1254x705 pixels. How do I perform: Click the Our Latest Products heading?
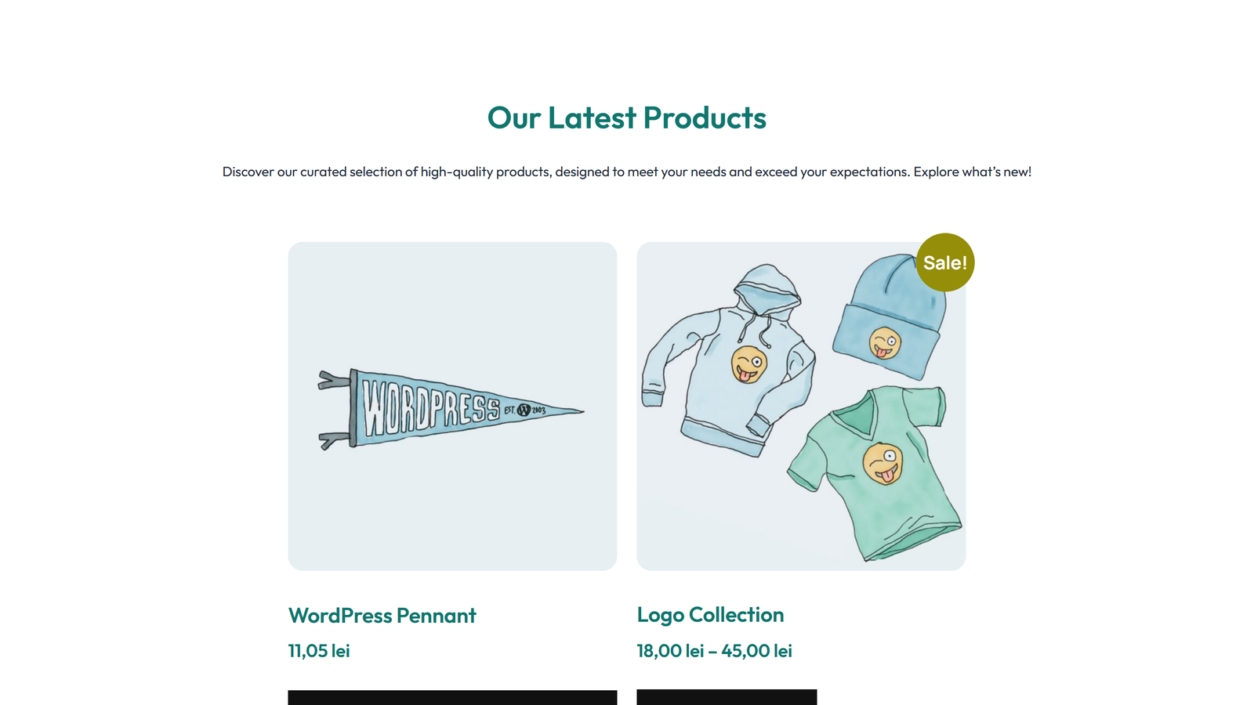(627, 117)
